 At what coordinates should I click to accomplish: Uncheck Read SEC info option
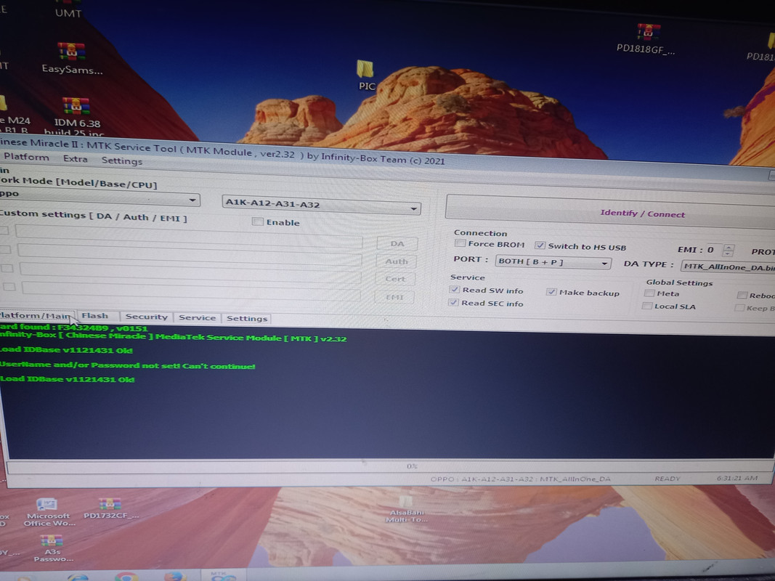[453, 302]
